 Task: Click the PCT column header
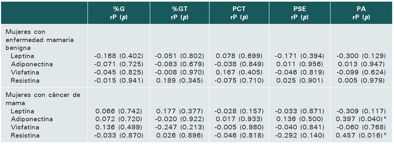coord(239,13)
